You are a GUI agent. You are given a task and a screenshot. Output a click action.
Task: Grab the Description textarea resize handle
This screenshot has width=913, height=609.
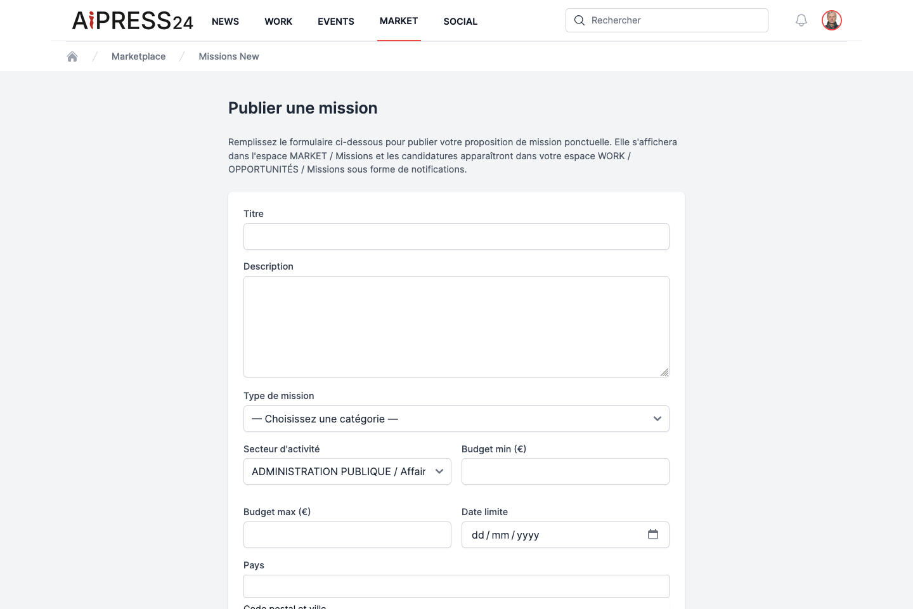point(664,372)
